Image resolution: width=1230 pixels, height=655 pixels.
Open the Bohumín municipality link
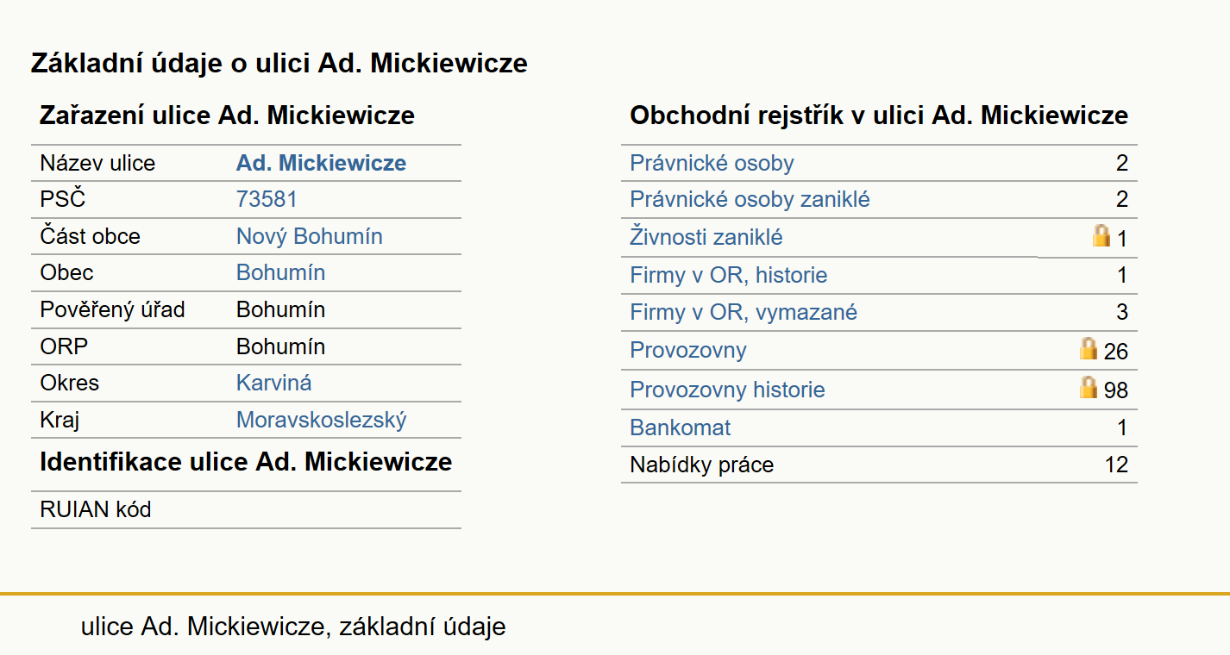pyautogui.click(x=281, y=273)
